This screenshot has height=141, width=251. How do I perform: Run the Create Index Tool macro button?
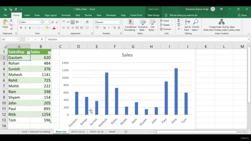click(222, 25)
